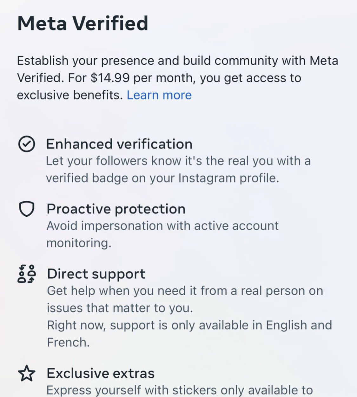357x397 pixels.
Task: Click the checkmark icon beside Enhanced verification
Action: [x=26, y=144]
